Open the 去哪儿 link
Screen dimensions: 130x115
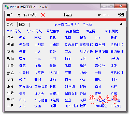pyautogui.click(x=54, y=94)
